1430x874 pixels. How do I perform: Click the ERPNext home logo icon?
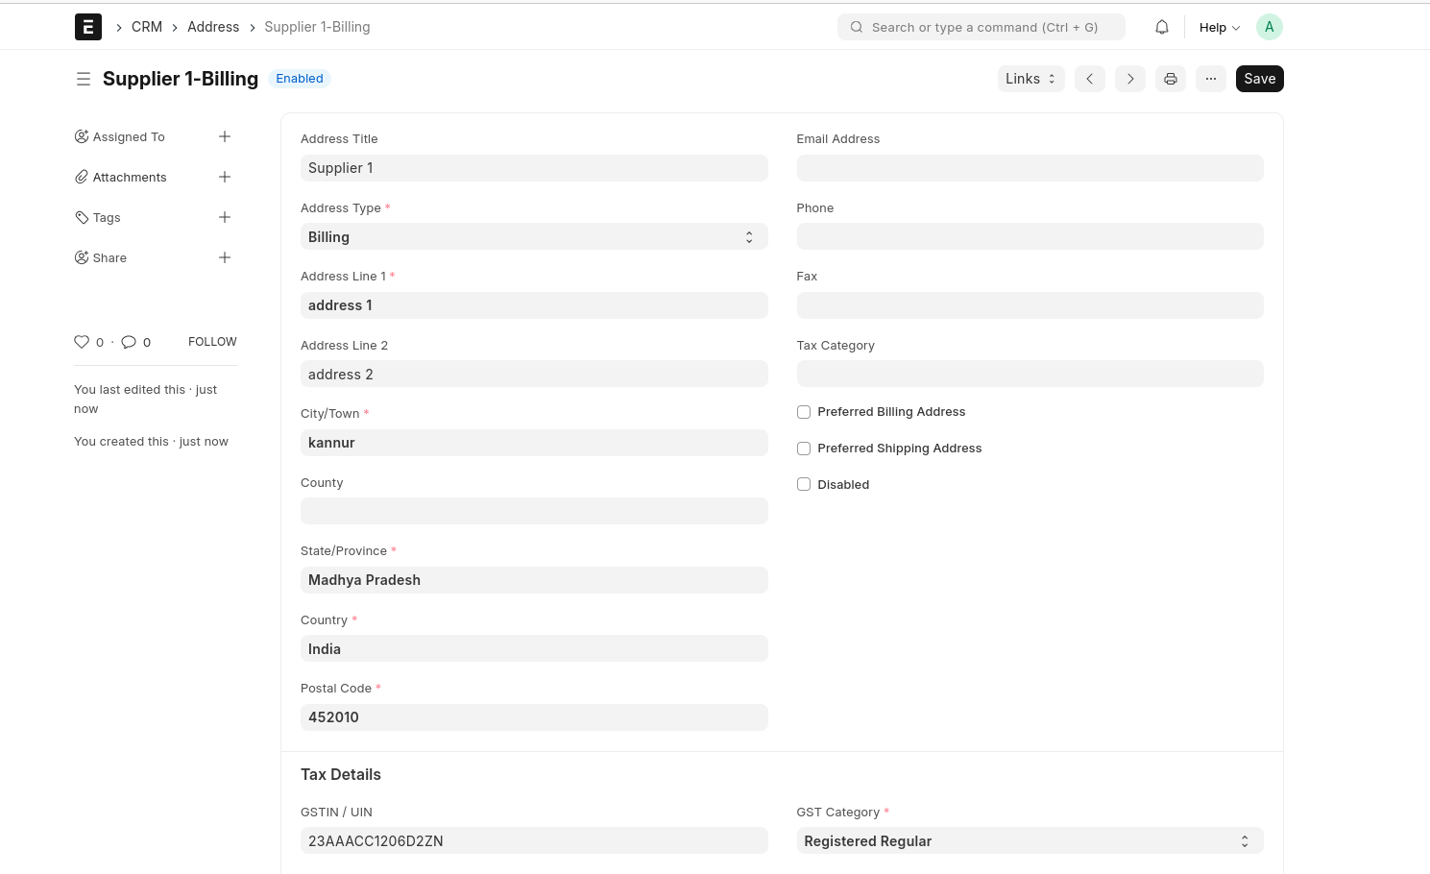(88, 27)
